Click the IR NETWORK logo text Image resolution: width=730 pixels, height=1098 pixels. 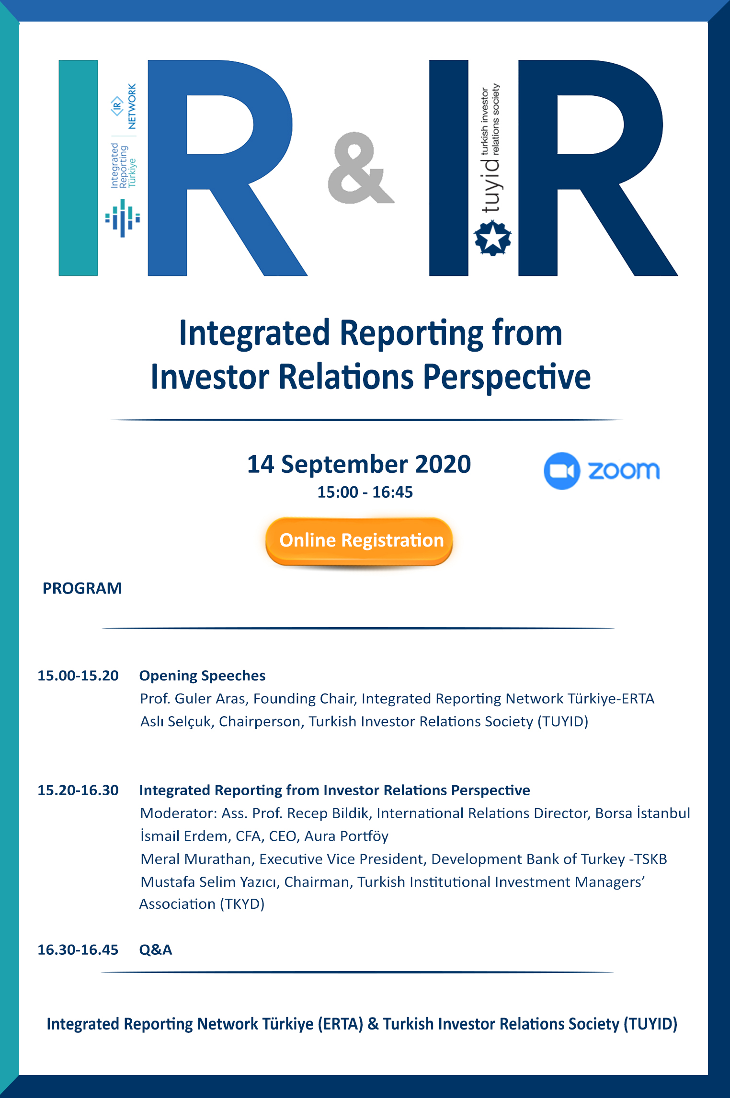click(124, 106)
